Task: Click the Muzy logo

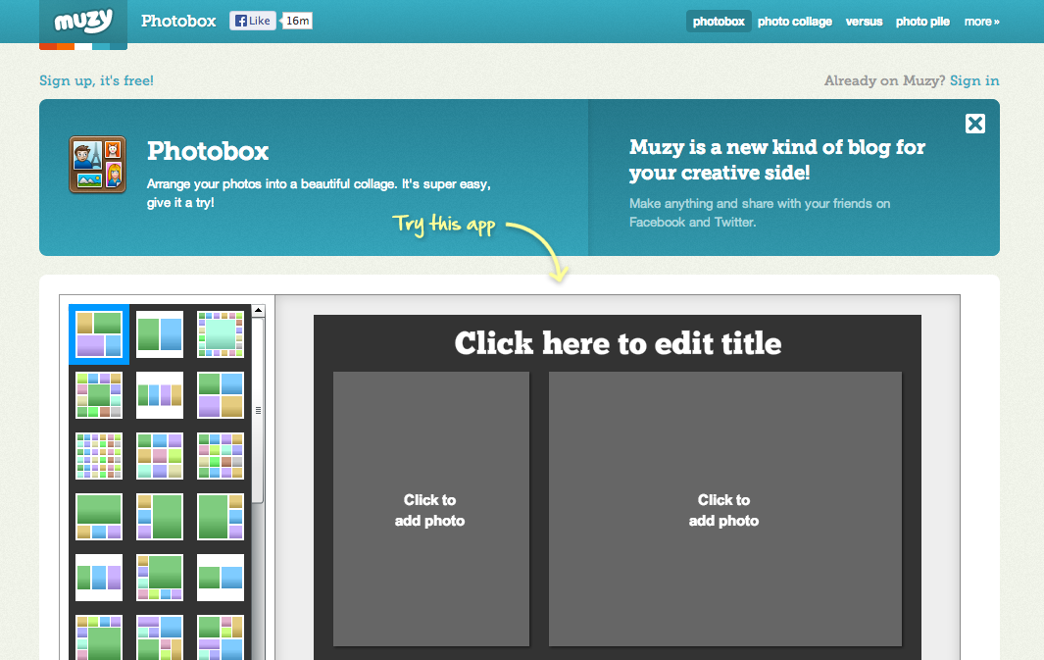Action: click(x=83, y=22)
